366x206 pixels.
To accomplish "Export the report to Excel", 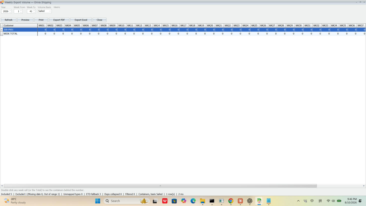I will 81,20.
